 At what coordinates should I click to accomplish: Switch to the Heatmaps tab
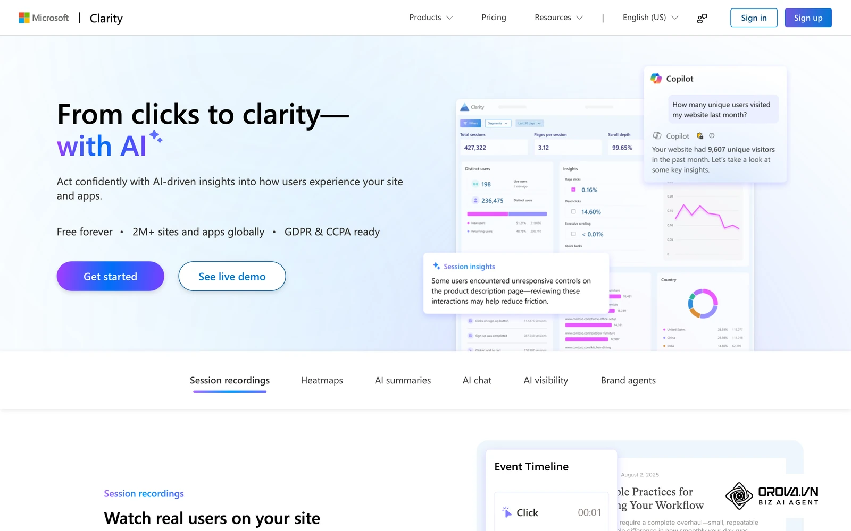pos(322,380)
